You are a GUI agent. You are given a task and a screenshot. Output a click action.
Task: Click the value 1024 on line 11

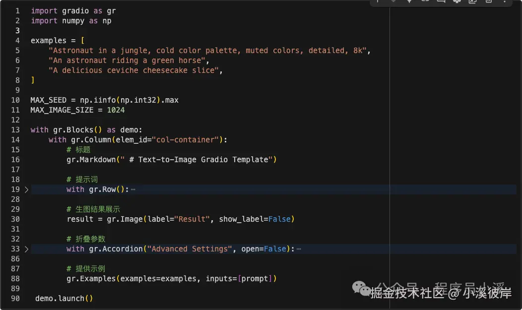coord(116,110)
